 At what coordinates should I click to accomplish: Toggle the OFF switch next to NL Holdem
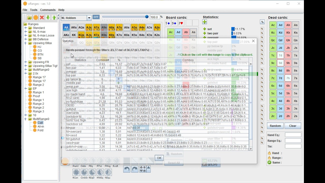(96, 17)
